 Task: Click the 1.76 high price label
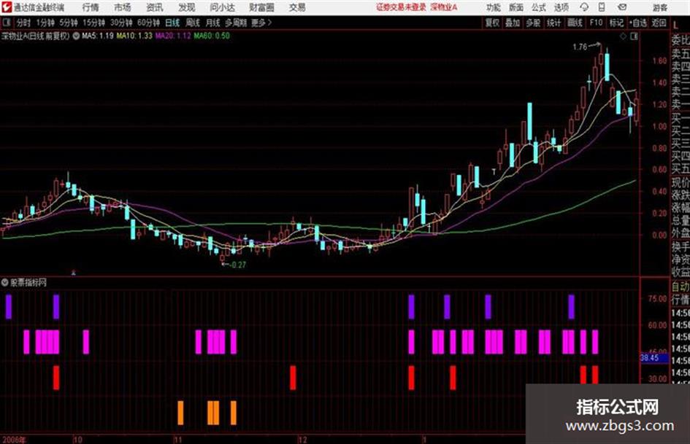pos(580,47)
